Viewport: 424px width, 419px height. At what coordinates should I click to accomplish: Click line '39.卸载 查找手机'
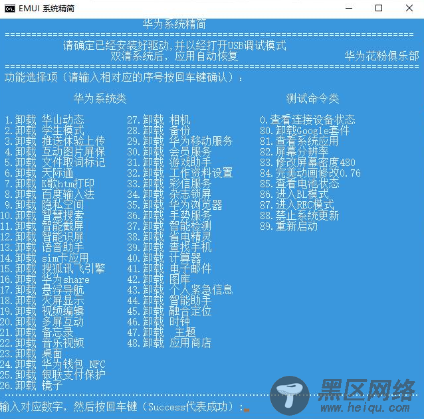[169, 248]
